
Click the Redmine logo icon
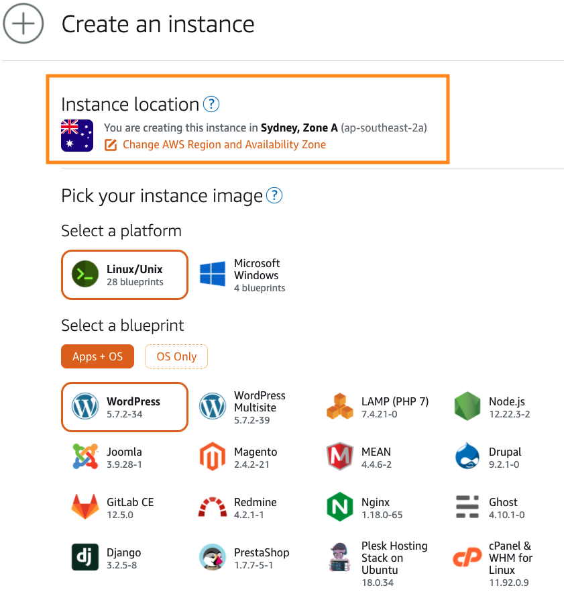[x=213, y=507]
